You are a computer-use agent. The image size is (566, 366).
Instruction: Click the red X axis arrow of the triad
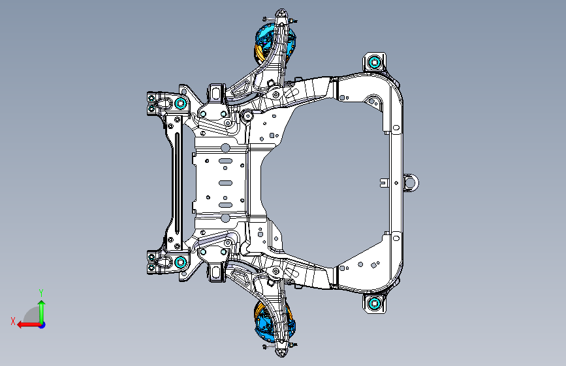(29, 325)
